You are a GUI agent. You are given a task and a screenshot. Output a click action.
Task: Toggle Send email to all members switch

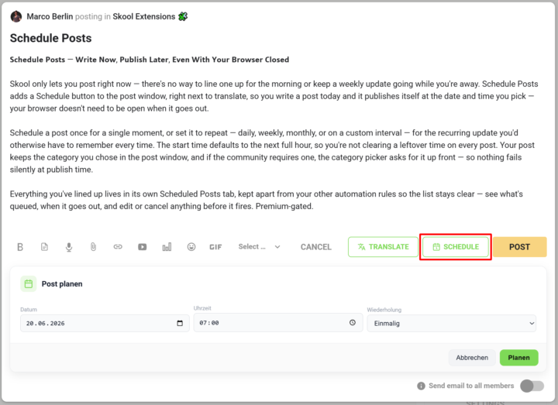pos(532,386)
